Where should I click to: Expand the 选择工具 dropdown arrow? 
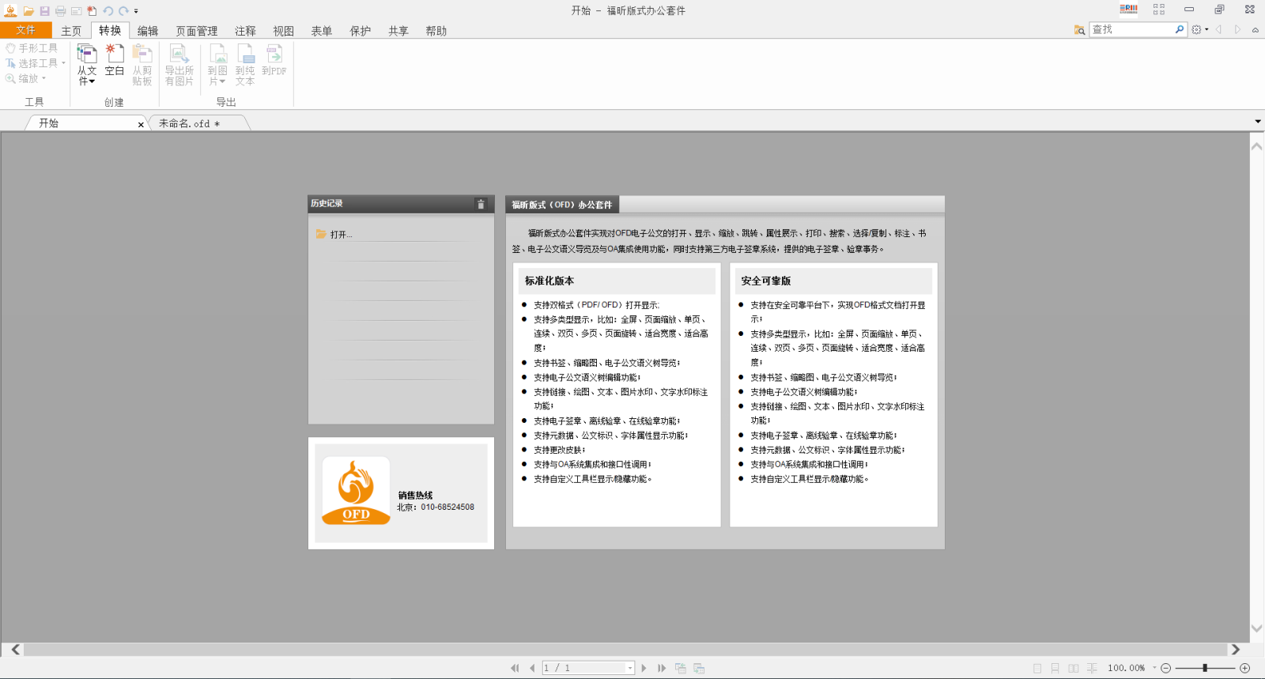point(63,63)
